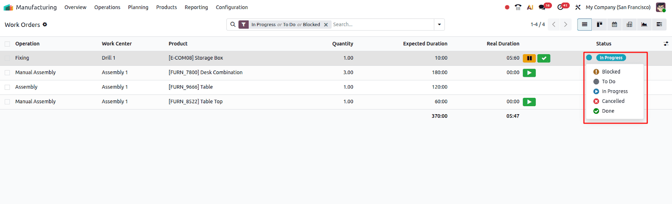The image size is (672, 204).
Task: Select all rows with the header checkbox
Action: pos(7,44)
